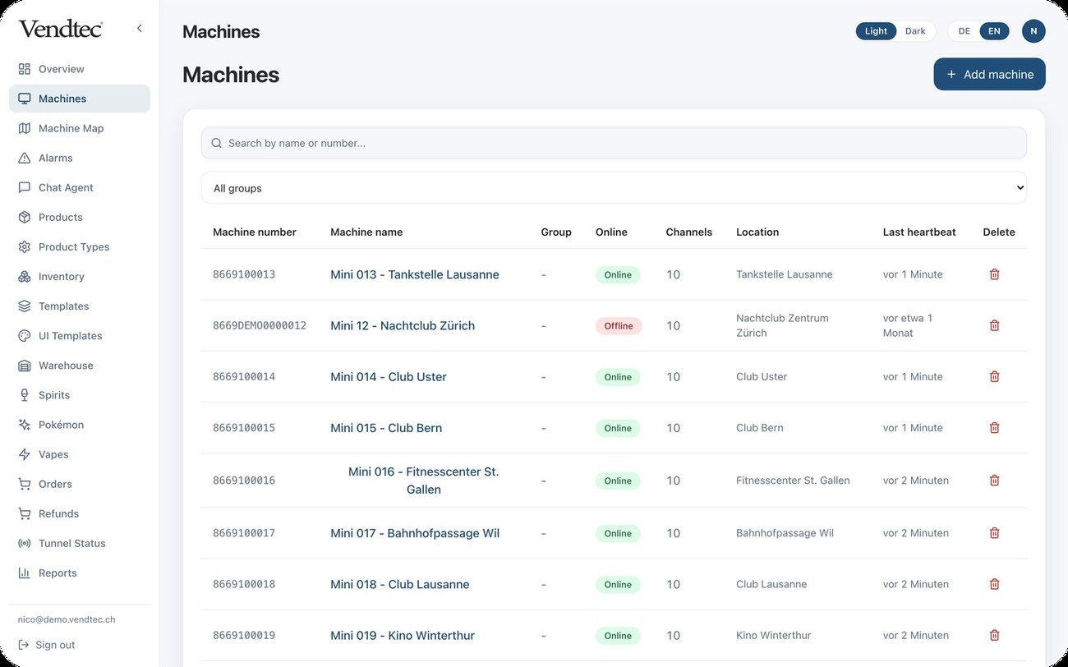This screenshot has width=1068, height=667.
Task: Navigate to Orders in sidebar
Action: [80, 484]
